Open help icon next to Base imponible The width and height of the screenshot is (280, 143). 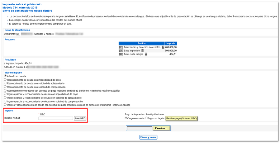point(142,50)
